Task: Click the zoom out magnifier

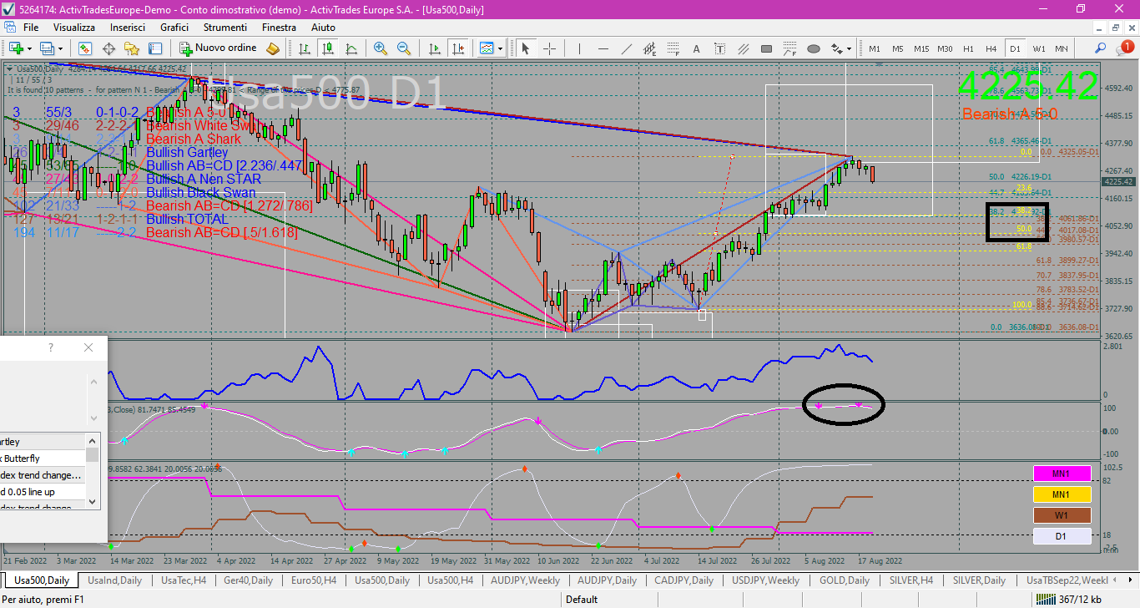Action: pyautogui.click(x=404, y=48)
